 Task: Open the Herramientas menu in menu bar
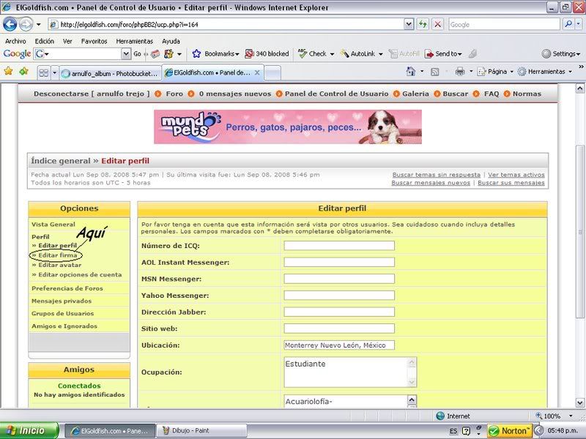pos(135,41)
